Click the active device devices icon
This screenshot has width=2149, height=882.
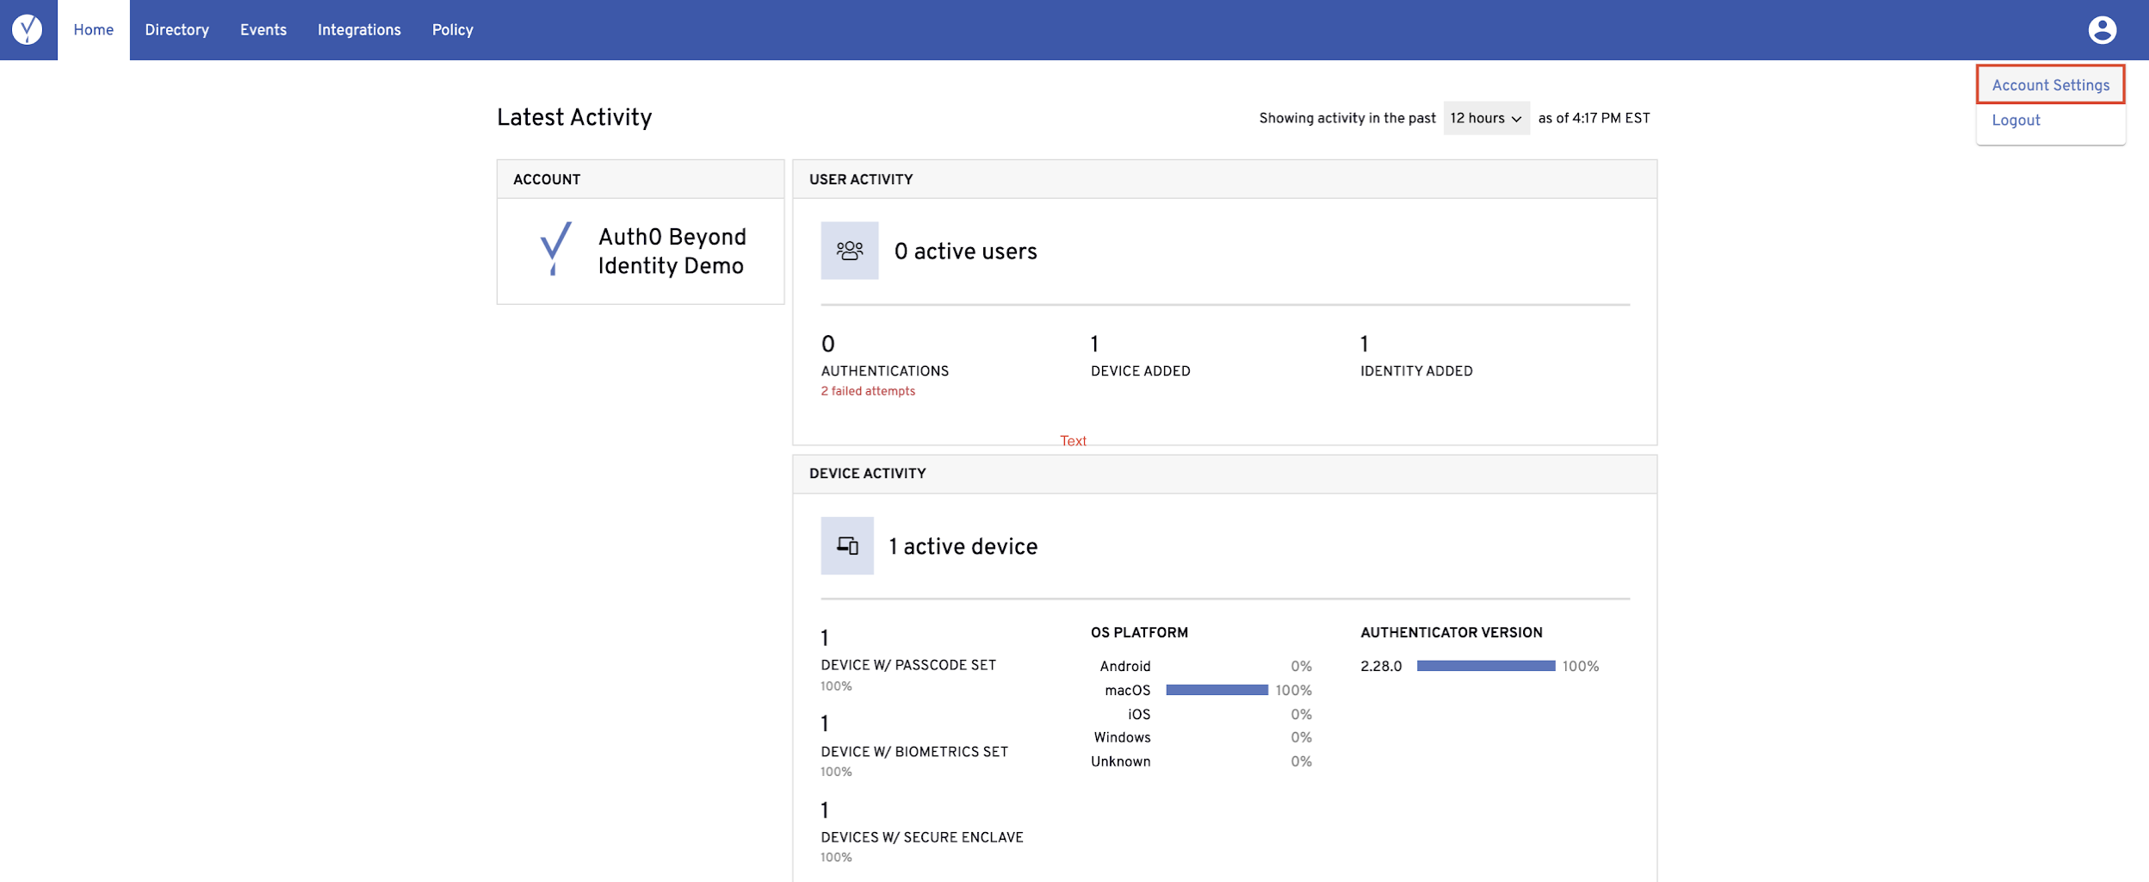click(x=846, y=545)
